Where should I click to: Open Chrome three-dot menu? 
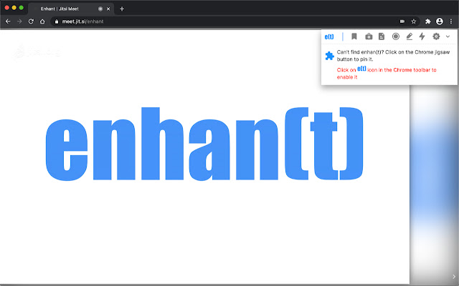(x=450, y=21)
